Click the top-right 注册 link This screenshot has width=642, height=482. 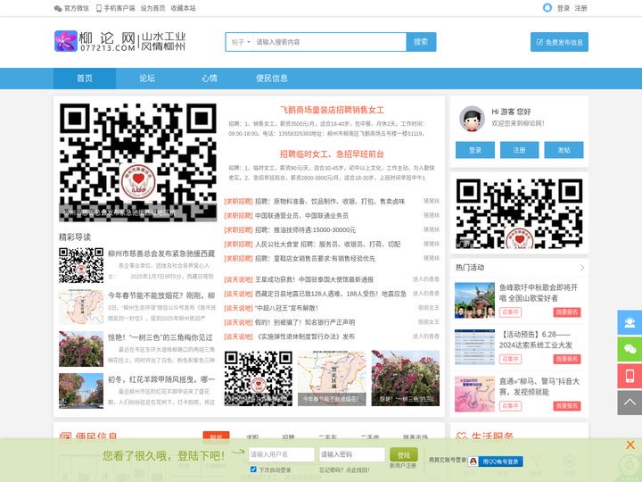pyautogui.click(x=580, y=8)
